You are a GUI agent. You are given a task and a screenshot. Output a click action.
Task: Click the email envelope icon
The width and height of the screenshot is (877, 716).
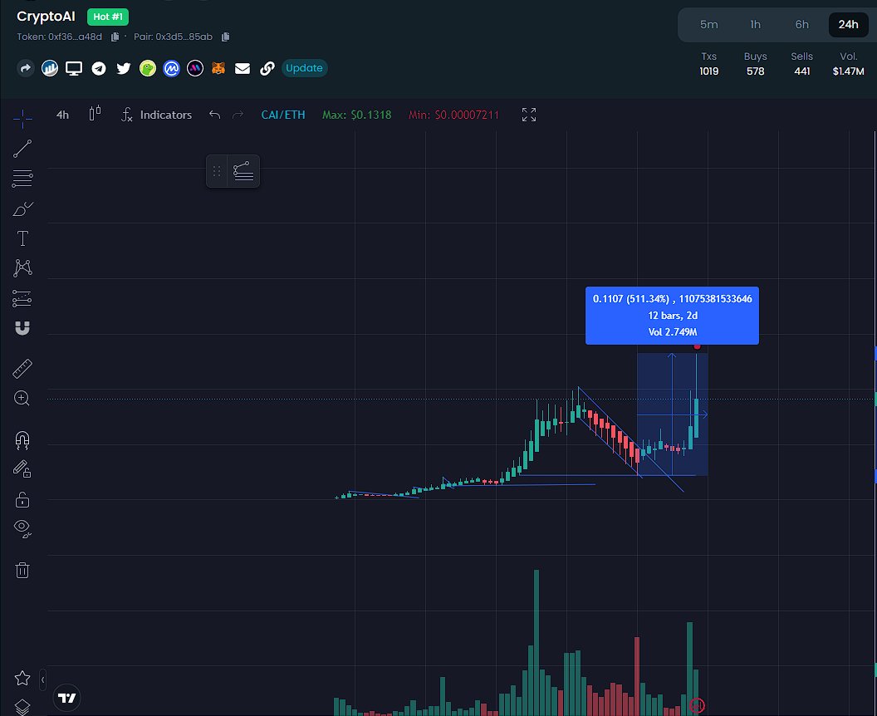click(x=243, y=68)
